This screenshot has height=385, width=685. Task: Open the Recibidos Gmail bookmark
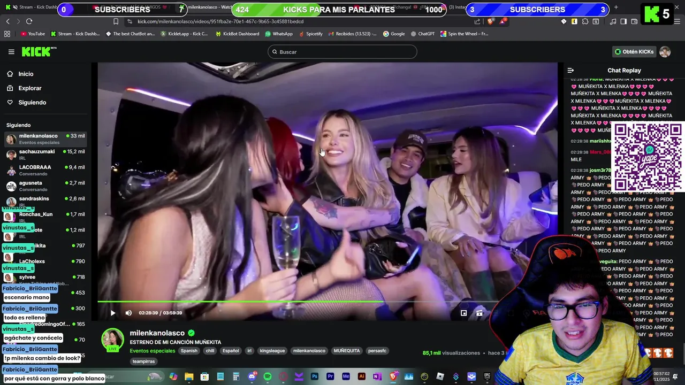click(352, 34)
